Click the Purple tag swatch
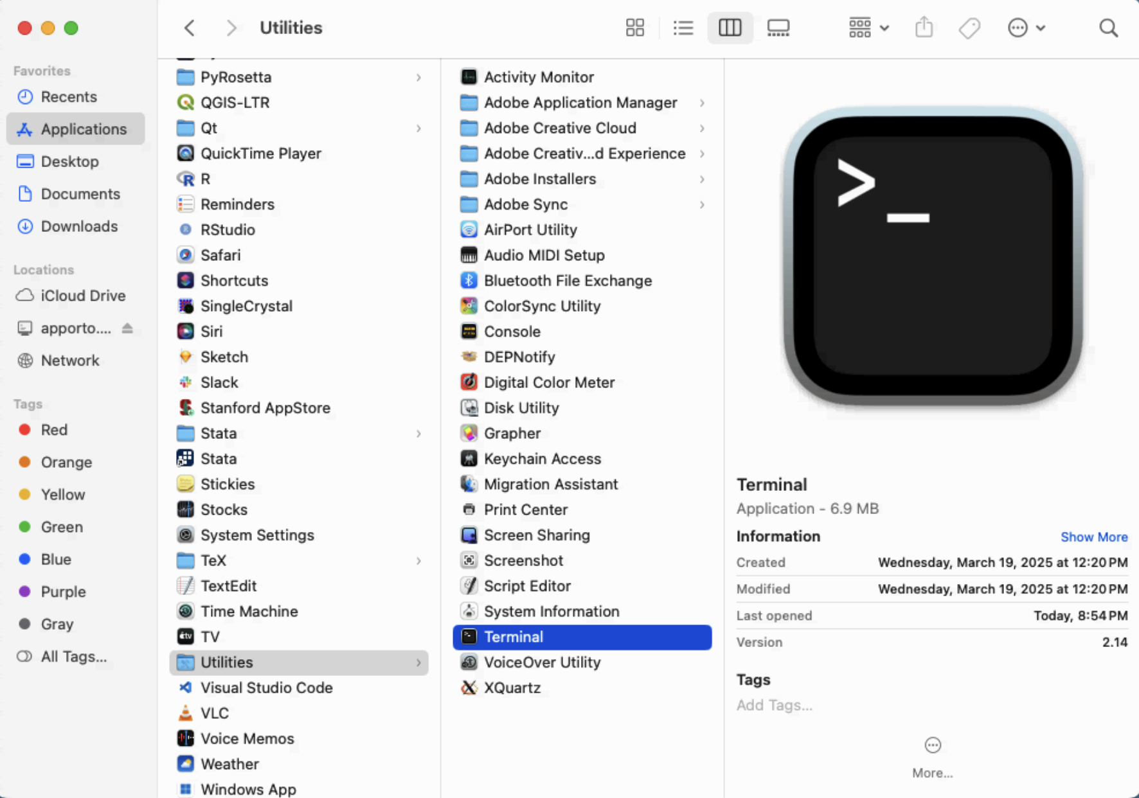Image resolution: width=1139 pixels, height=798 pixels. tap(25, 591)
